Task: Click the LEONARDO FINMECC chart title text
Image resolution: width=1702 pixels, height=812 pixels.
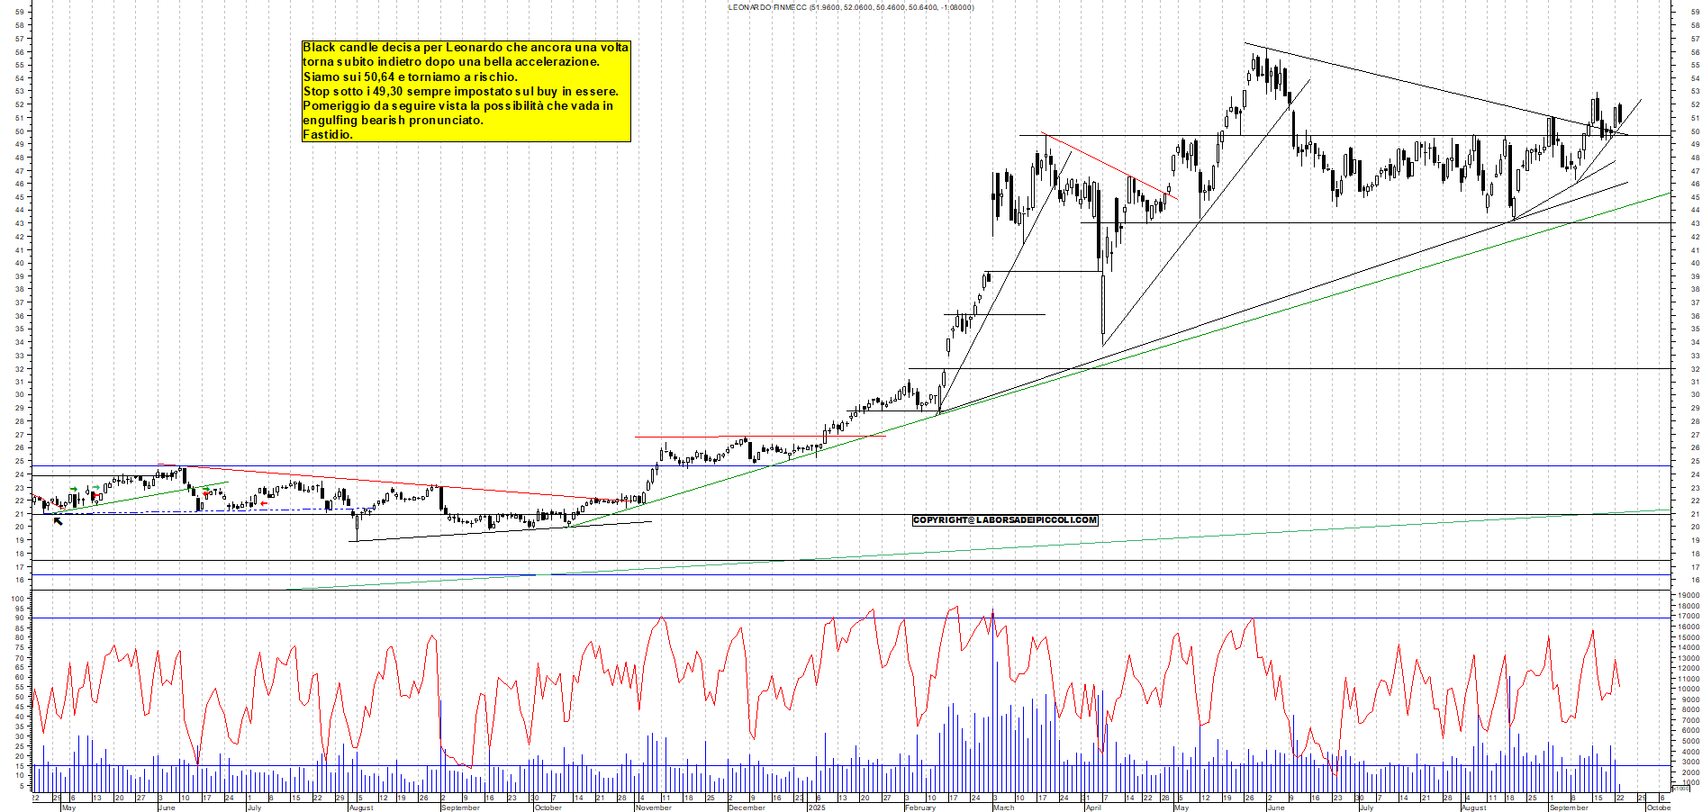Action: point(851,7)
